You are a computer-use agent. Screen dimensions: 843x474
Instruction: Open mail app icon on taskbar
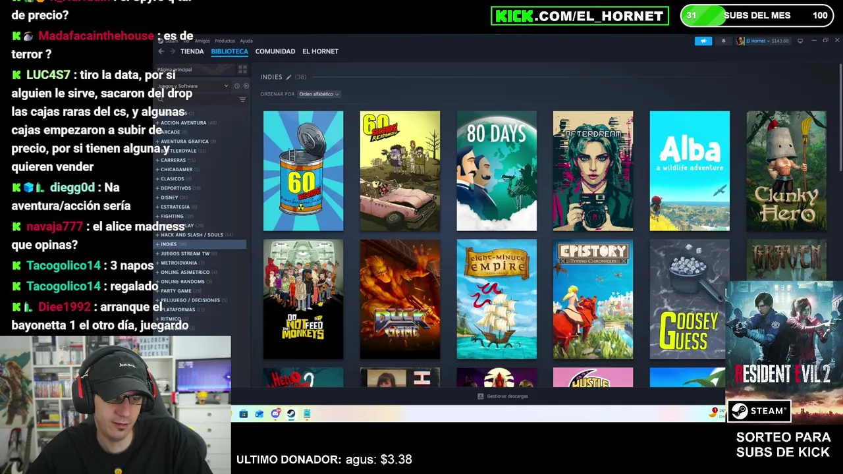pyautogui.click(x=259, y=414)
